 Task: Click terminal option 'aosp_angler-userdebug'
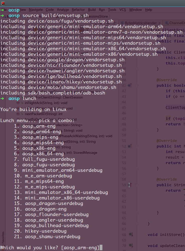(x=54, y=220)
